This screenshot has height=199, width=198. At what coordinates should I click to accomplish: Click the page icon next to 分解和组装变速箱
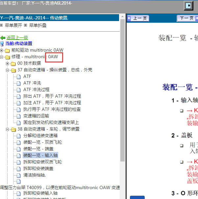[x=19, y=136]
